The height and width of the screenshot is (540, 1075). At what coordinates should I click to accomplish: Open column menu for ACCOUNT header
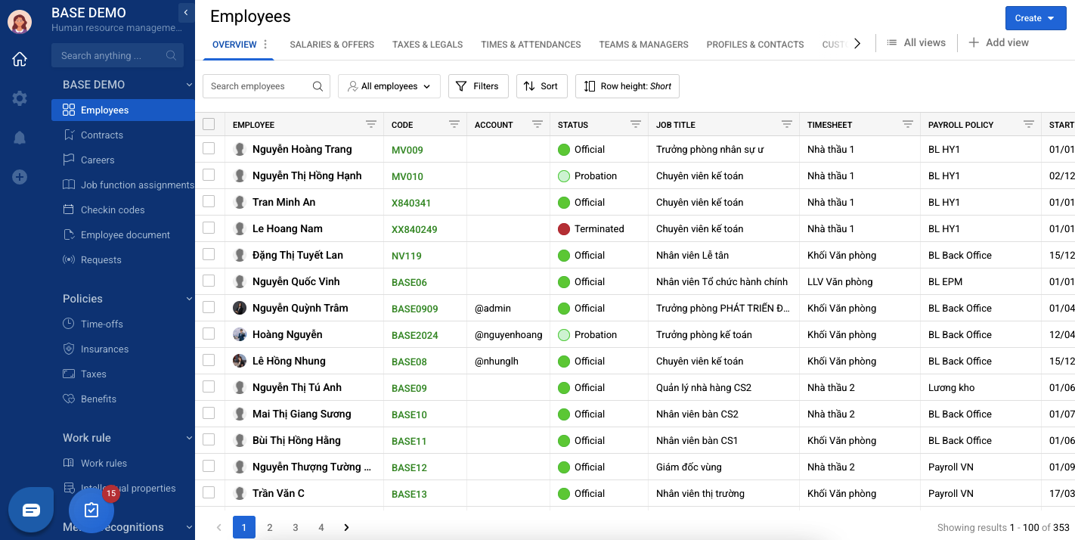coord(537,125)
